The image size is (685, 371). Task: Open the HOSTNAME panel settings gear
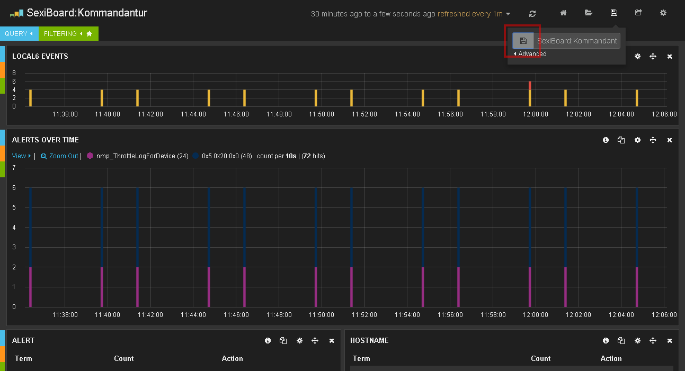point(637,341)
